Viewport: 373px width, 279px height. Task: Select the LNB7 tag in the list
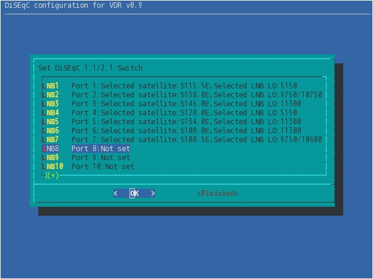pos(51,140)
